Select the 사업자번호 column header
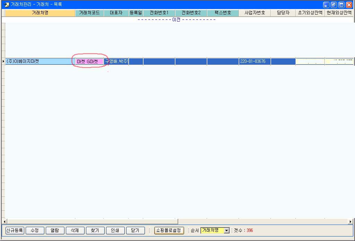This screenshot has width=355, height=241. tap(255, 13)
